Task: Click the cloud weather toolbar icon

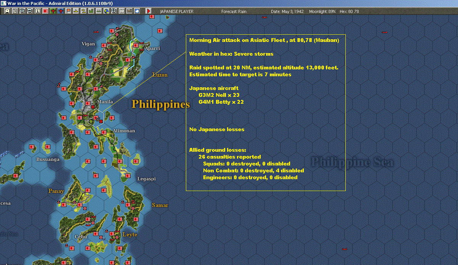Action: point(137,11)
